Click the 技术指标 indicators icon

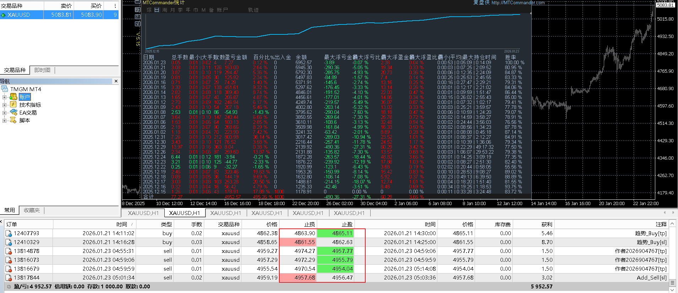point(13,105)
